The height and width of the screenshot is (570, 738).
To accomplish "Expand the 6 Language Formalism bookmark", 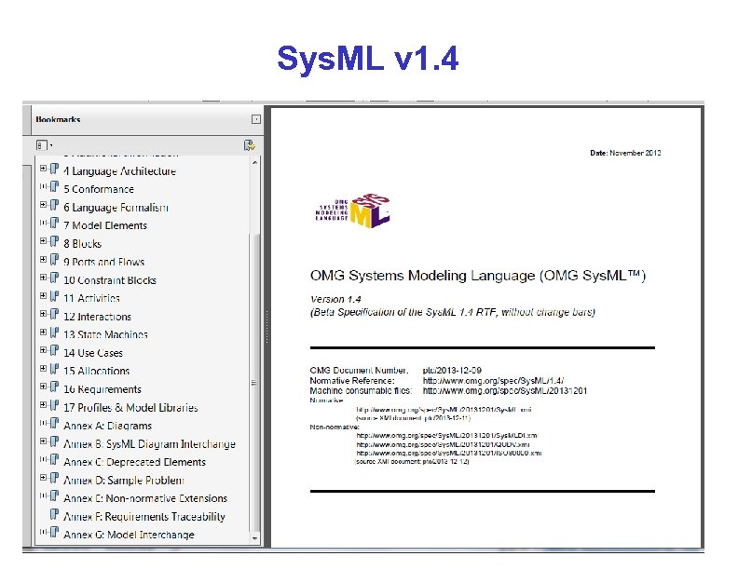I will click(43, 205).
